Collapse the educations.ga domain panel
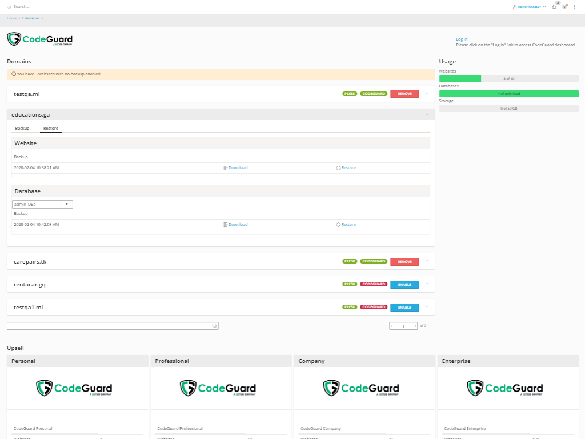Viewport: 585px width, 439px height. click(x=426, y=114)
